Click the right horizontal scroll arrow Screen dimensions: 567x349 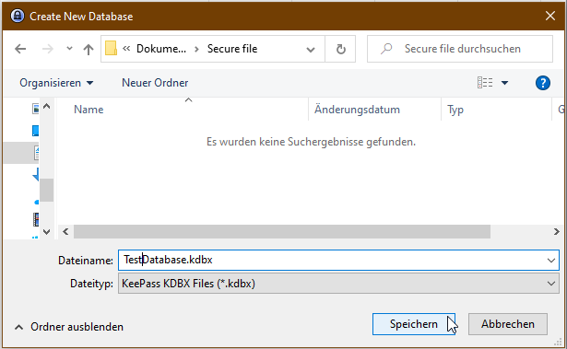click(557, 231)
